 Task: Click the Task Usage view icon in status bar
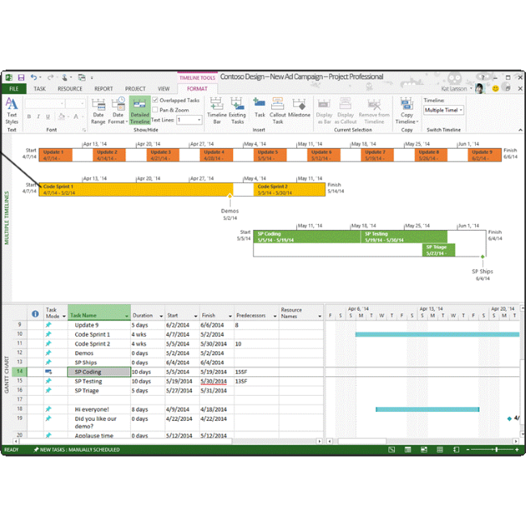pos(408,449)
